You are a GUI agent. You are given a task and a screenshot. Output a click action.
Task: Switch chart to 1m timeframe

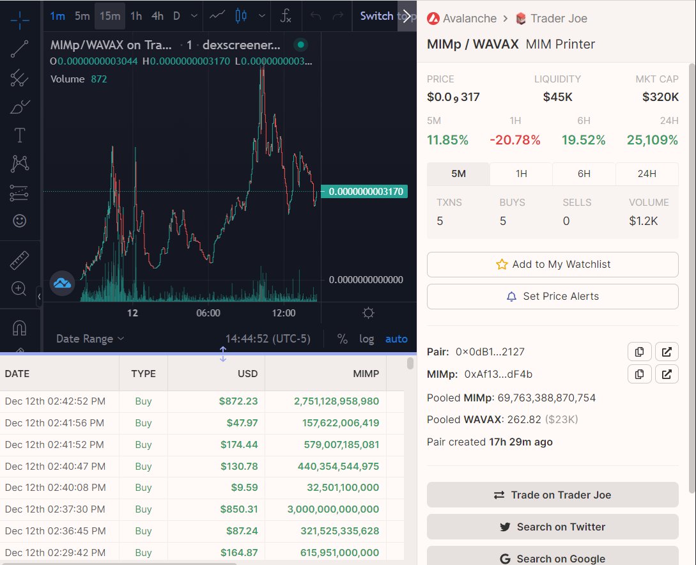click(58, 16)
